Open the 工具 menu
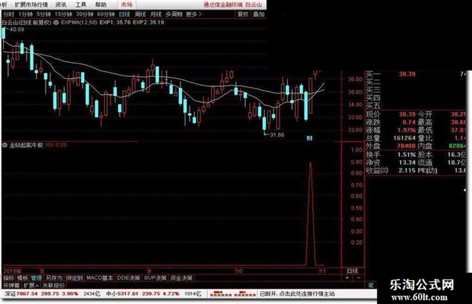Screen dimensions: 472x304 pyautogui.click(x=81, y=4)
